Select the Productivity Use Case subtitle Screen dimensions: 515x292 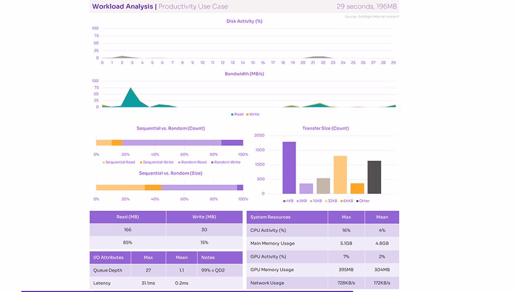(x=193, y=7)
